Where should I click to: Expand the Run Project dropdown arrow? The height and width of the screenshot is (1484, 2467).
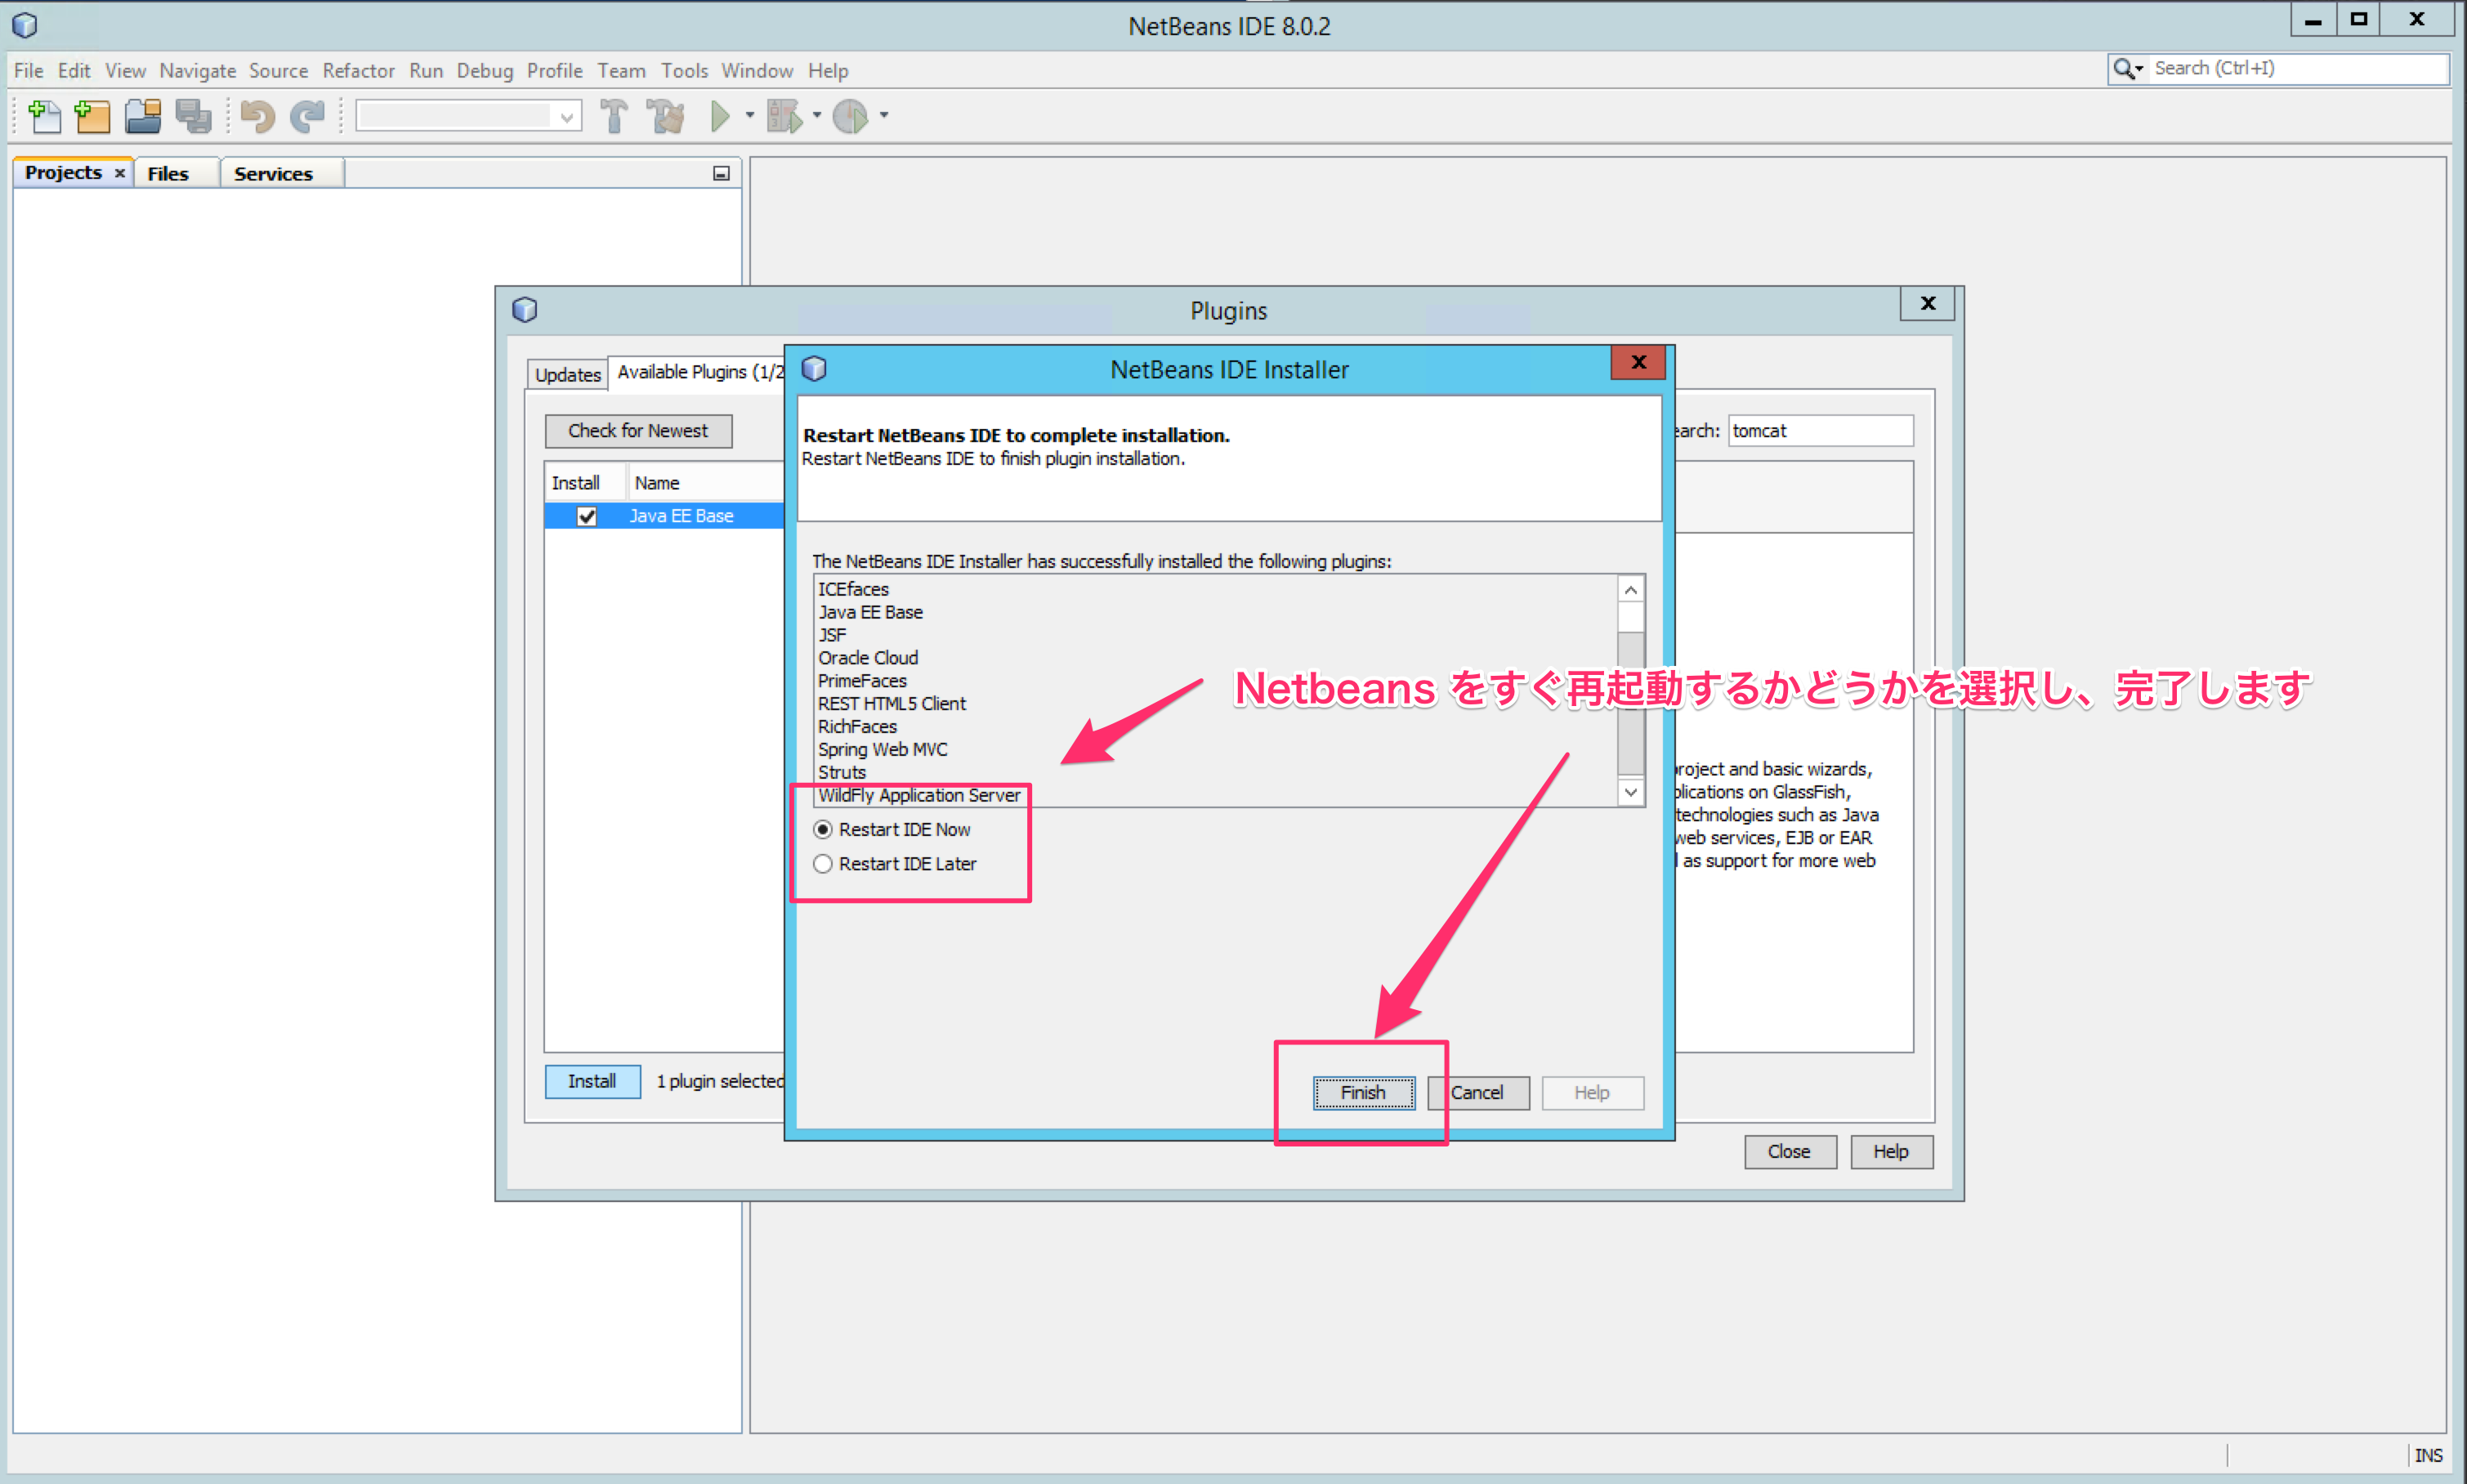pyautogui.click(x=750, y=115)
